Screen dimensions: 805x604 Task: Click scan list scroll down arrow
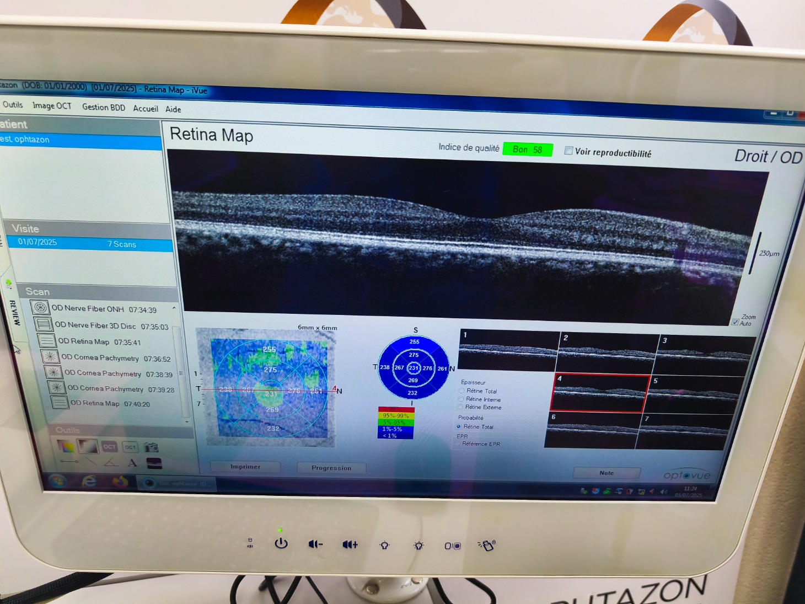[x=187, y=421]
